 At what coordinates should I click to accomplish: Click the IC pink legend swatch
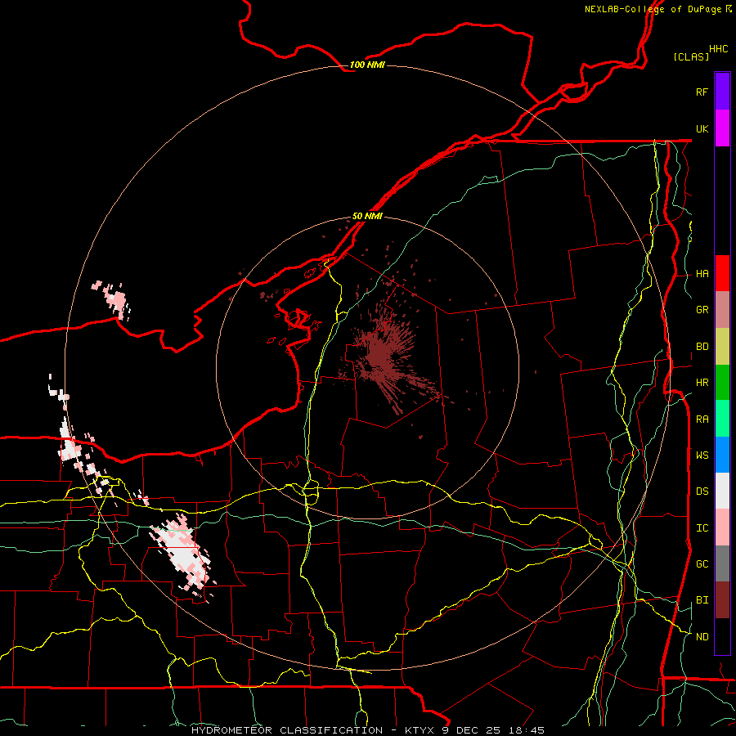point(722,527)
